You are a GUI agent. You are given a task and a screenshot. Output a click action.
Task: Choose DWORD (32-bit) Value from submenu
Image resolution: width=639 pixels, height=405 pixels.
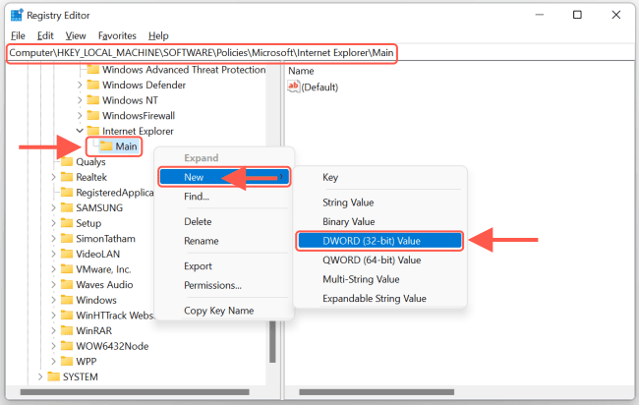point(378,239)
